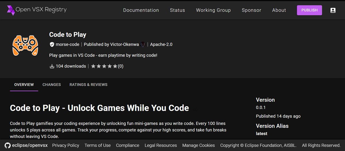
Task: Go to Working Group in navigation
Action: (213, 10)
